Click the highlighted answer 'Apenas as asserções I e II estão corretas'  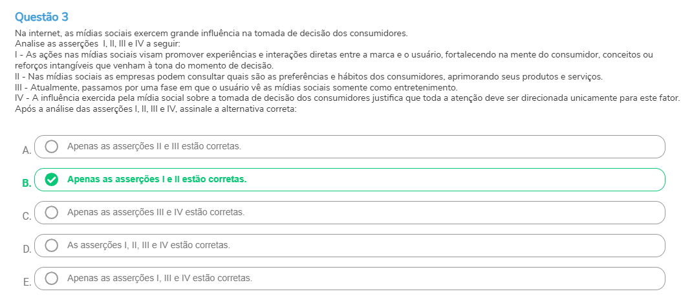click(157, 180)
